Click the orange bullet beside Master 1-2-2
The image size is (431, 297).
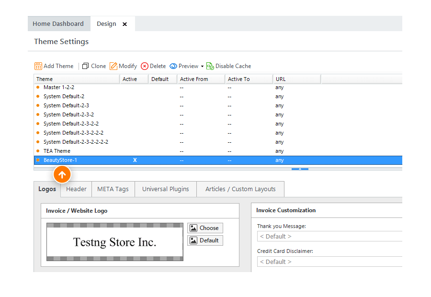click(x=38, y=87)
